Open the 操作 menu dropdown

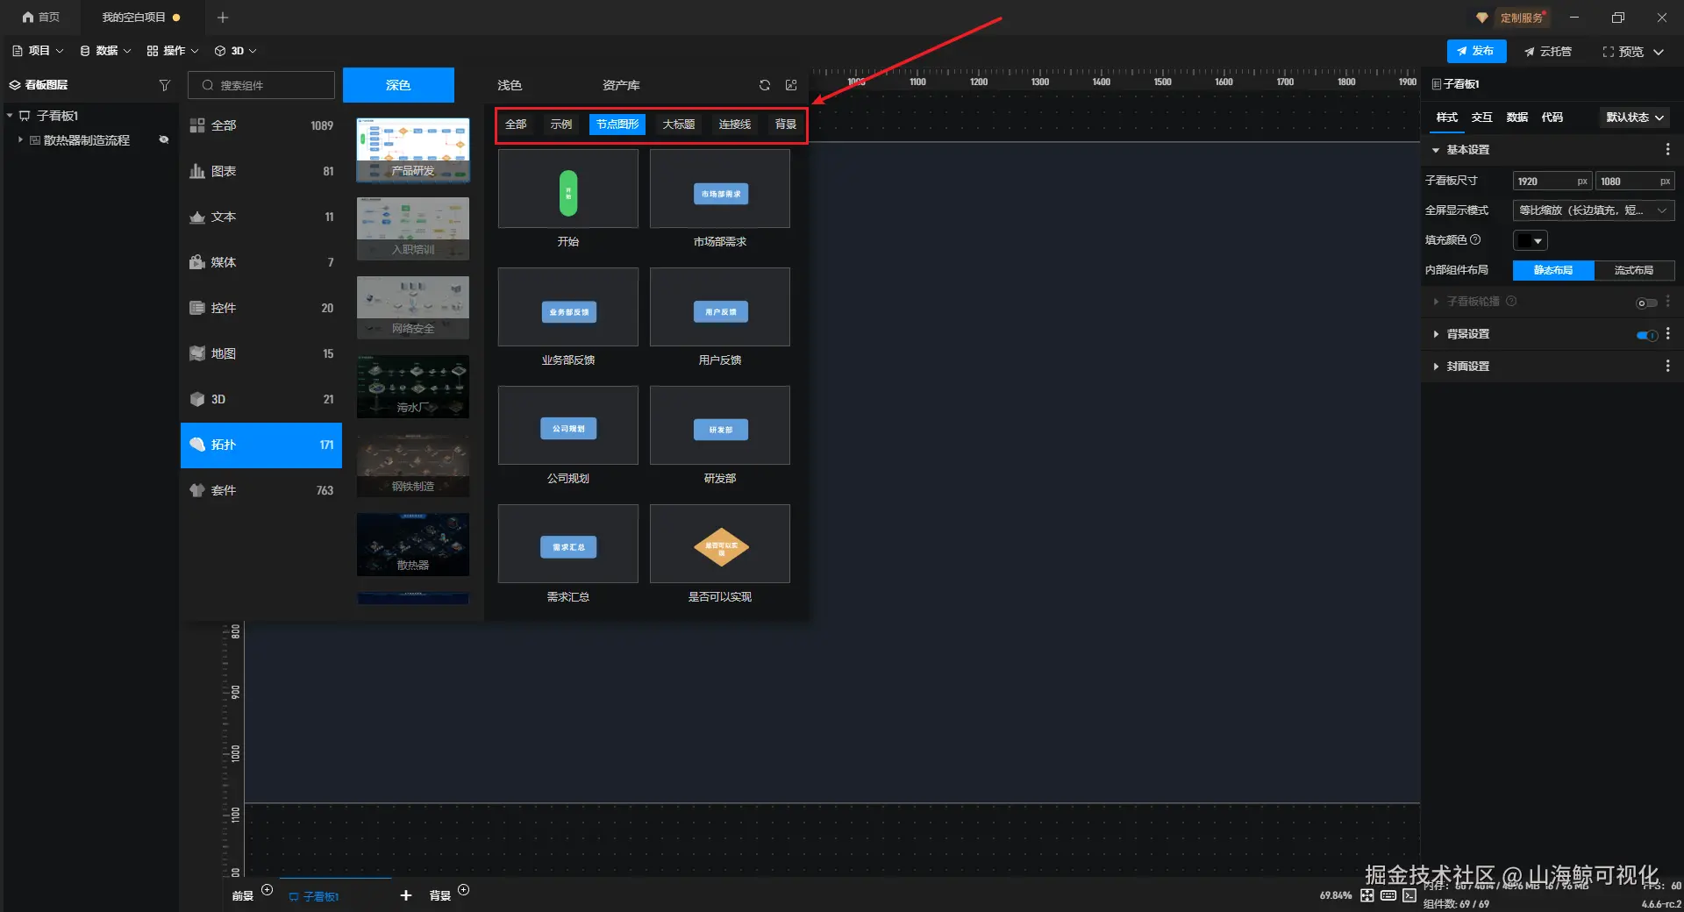point(173,51)
